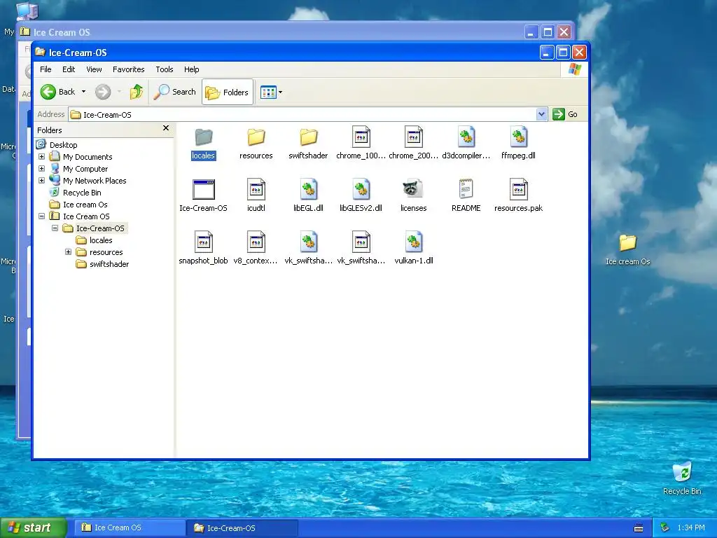Select the vulkan-1.dll file icon
Viewport: 717px width, 538px height.
(x=414, y=242)
